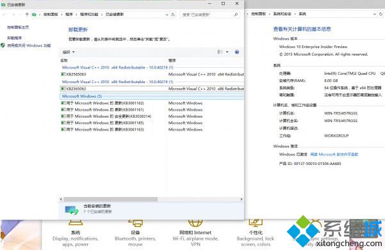Screen dimensions: 385x250
Task: Click the Name column header
Action: tap(64, 60)
